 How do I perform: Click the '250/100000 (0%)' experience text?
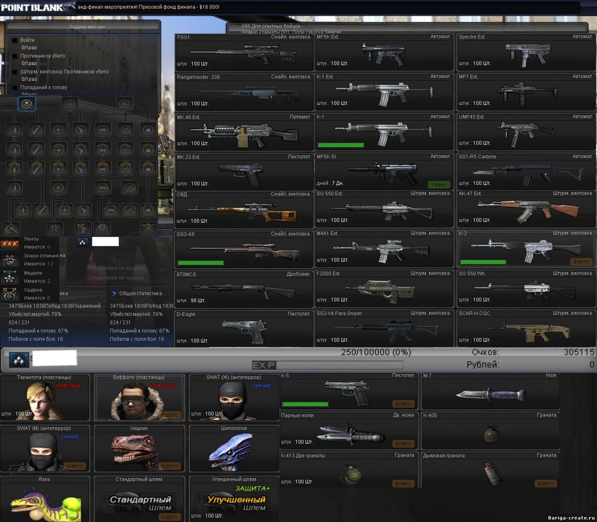[x=376, y=352]
